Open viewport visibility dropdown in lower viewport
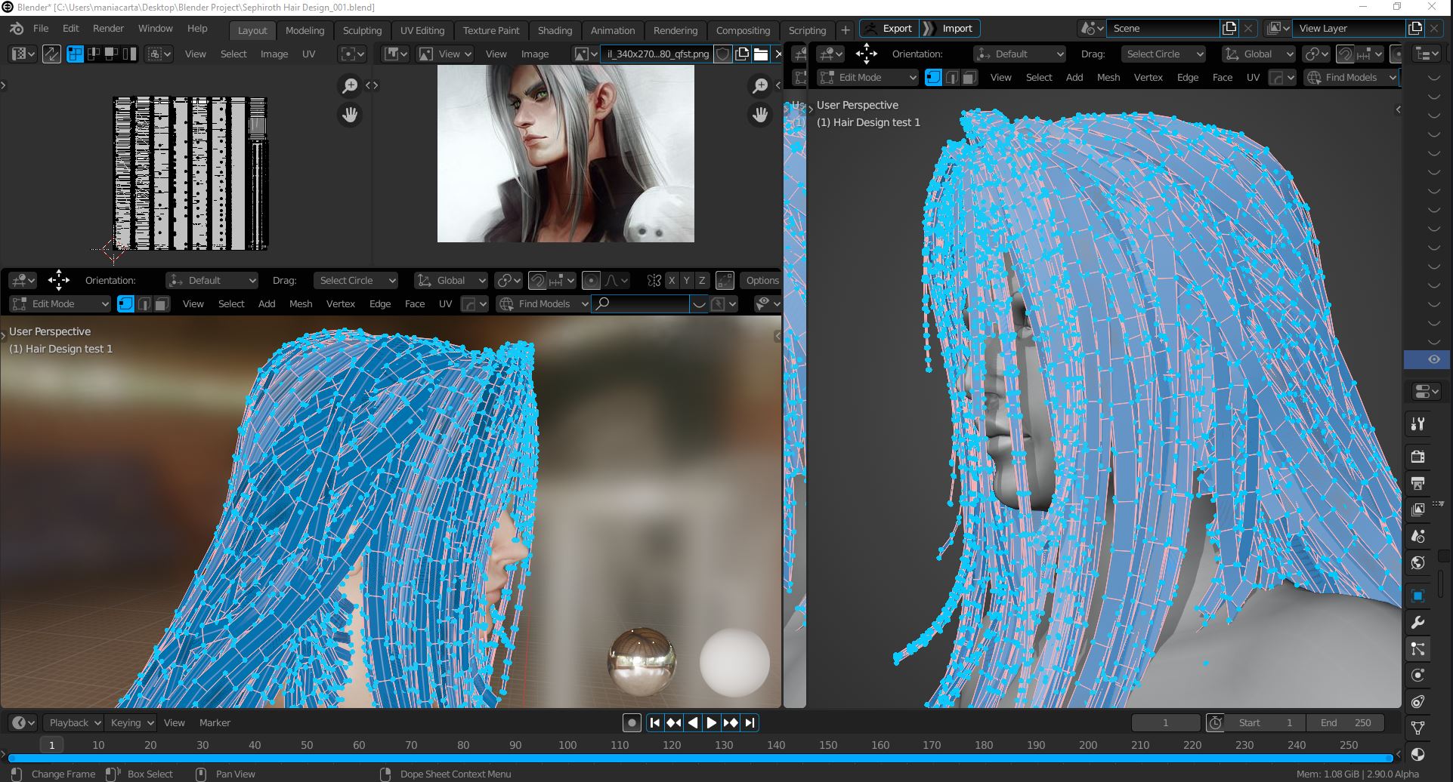 tap(768, 303)
